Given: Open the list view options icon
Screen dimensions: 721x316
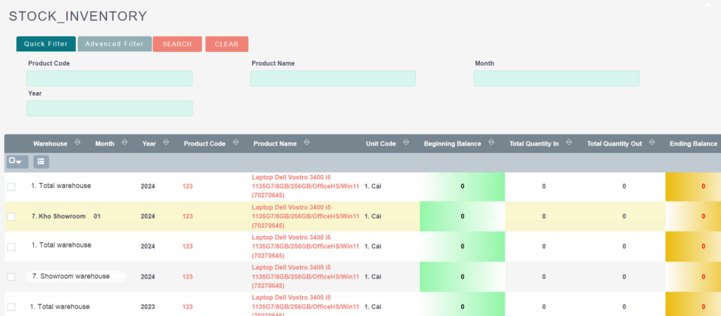Looking at the screenshot, I should point(42,162).
